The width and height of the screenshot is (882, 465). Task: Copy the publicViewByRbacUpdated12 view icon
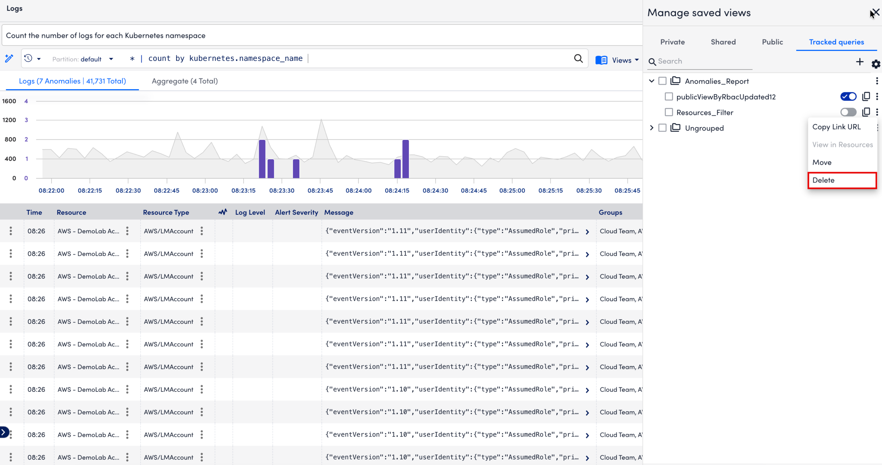866,96
